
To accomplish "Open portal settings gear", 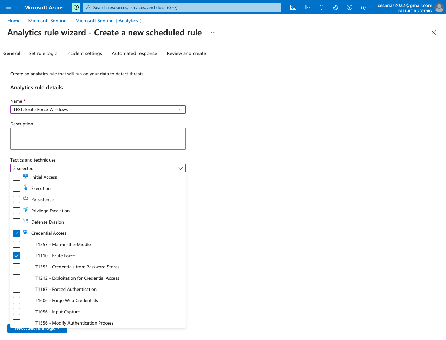I will tap(335, 7).
